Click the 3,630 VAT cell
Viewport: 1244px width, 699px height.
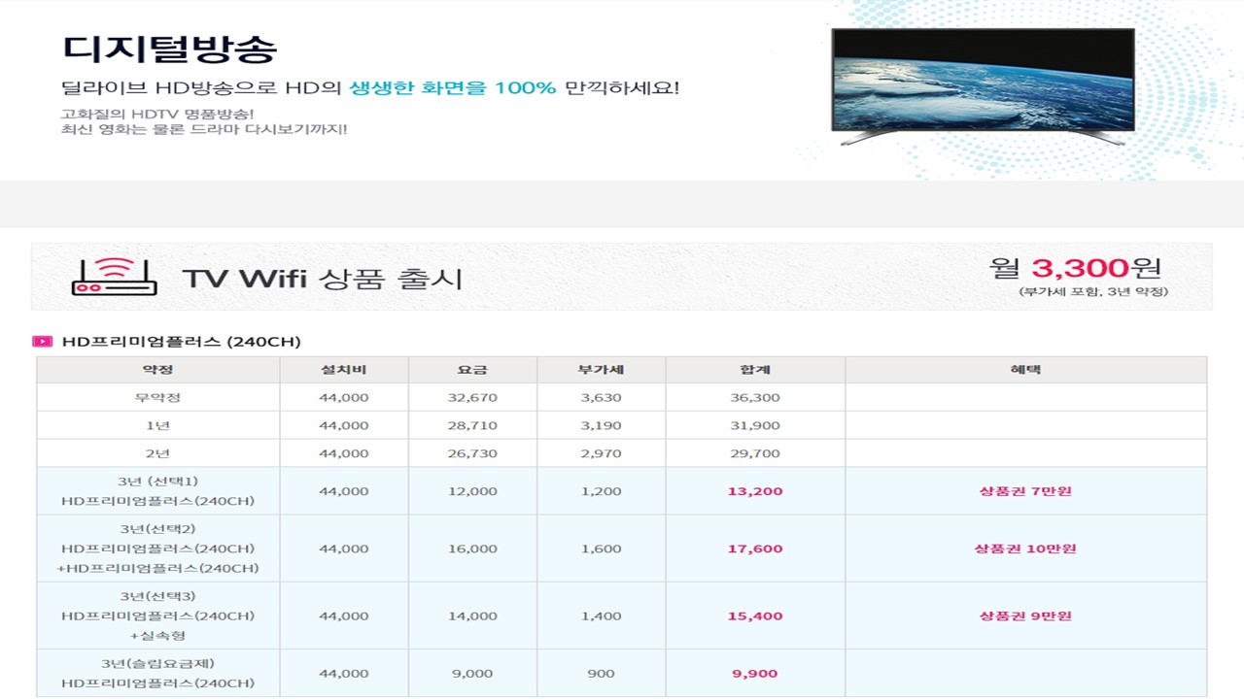pos(601,398)
